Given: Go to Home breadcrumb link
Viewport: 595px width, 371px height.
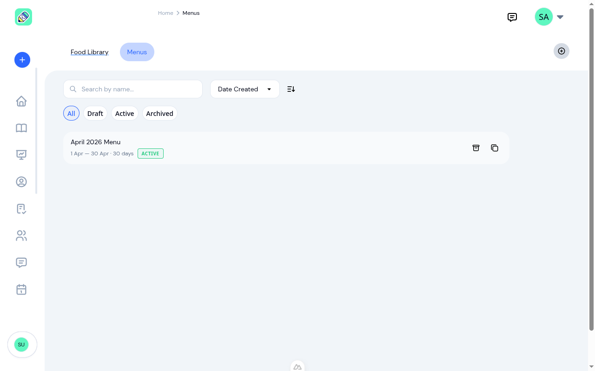Looking at the screenshot, I should (x=165, y=13).
